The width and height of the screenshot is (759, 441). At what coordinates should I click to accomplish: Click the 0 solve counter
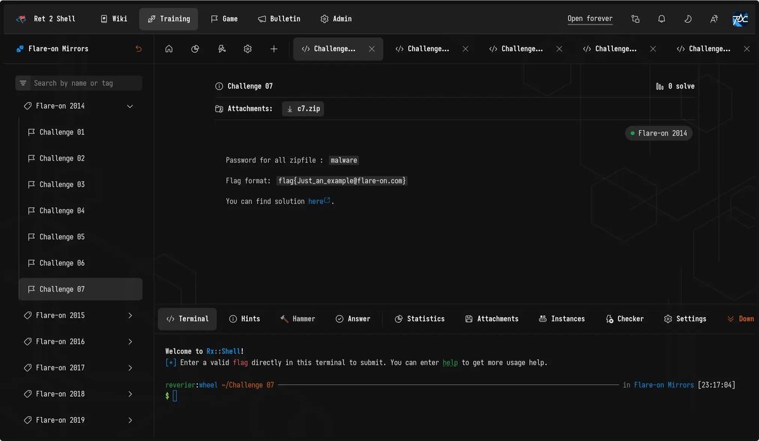click(676, 86)
